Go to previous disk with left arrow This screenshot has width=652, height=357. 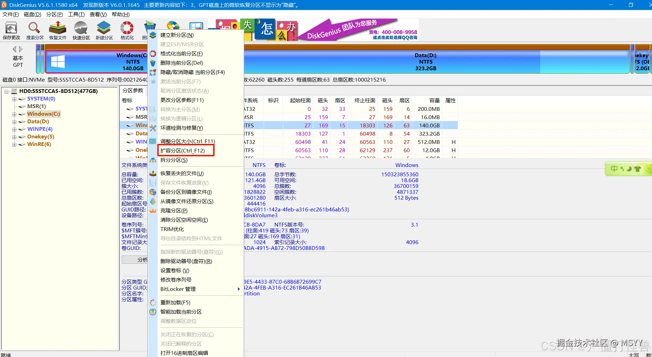pyautogui.click(x=14, y=49)
